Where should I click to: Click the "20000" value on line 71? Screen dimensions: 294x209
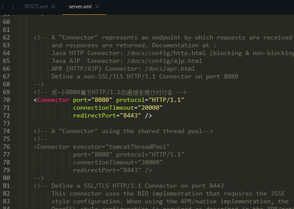150,108
